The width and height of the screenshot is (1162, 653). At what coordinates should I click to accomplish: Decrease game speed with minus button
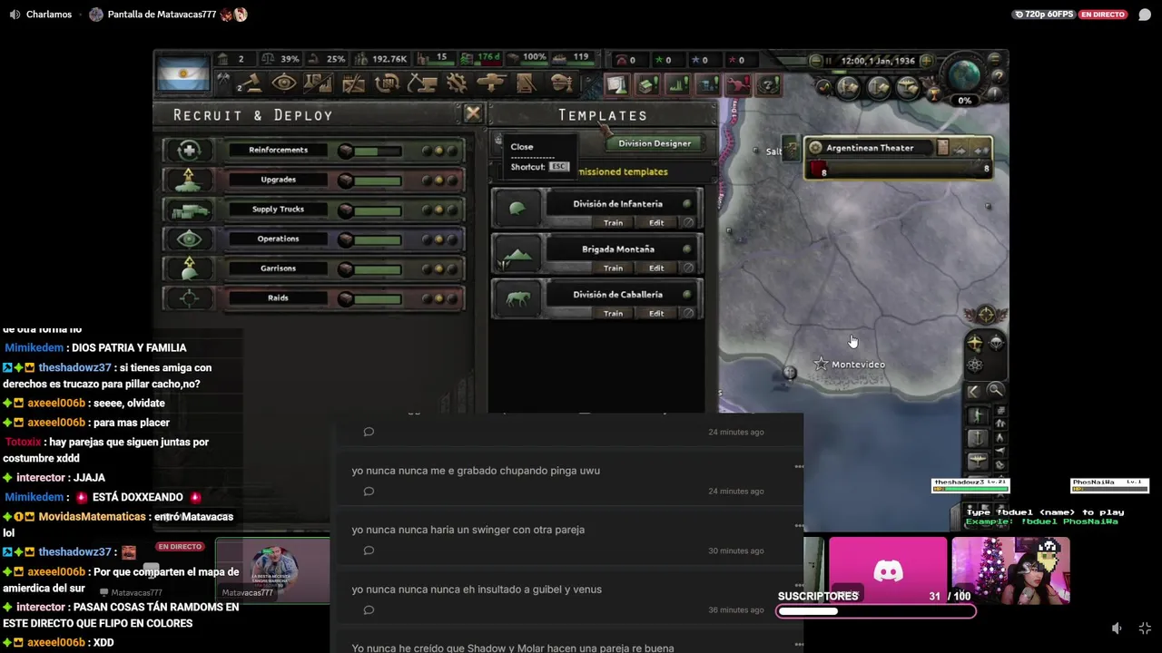816,61
